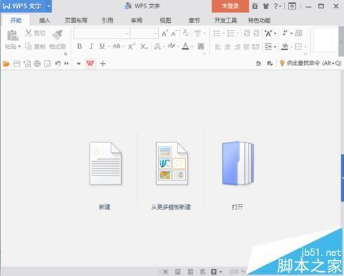
Task: Apply the font color A with red bar
Action: click(185, 46)
